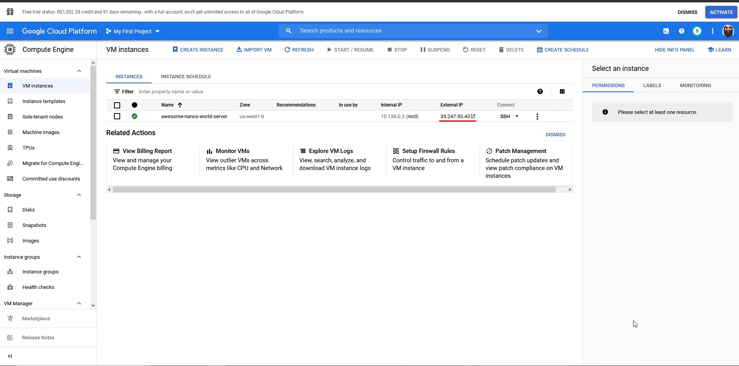Click Hide Info Panel
The height and width of the screenshot is (366, 739).
point(675,50)
